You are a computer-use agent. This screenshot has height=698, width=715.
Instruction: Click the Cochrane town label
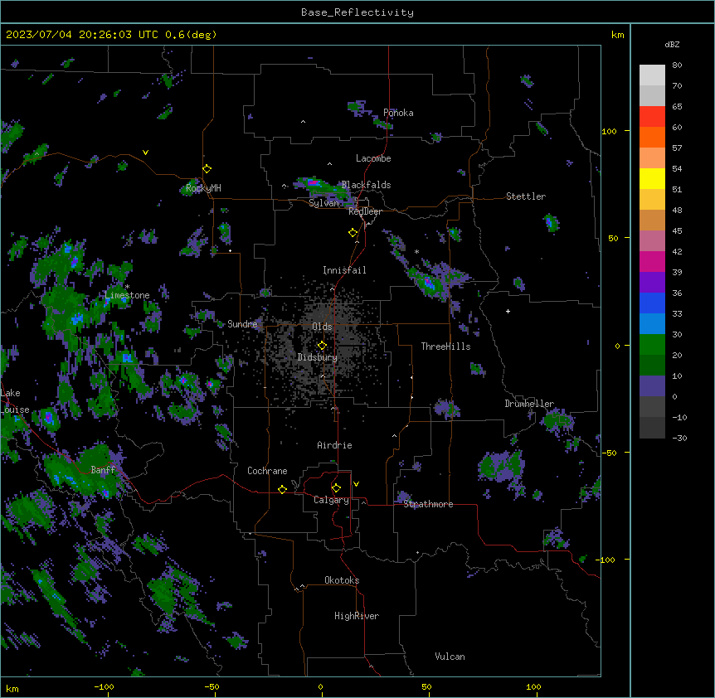point(267,471)
